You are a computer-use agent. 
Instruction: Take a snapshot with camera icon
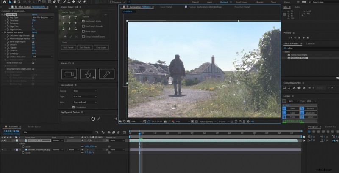tap(165, 122)
